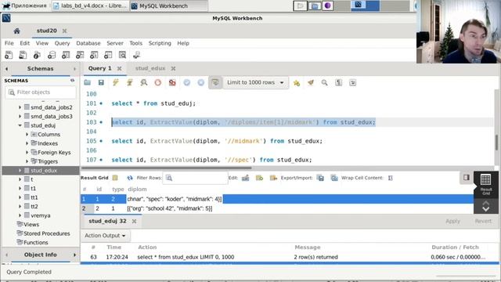Create a new stored procedure icon
Viewport: 501px width, 282px height.
[x=94, y=55]
